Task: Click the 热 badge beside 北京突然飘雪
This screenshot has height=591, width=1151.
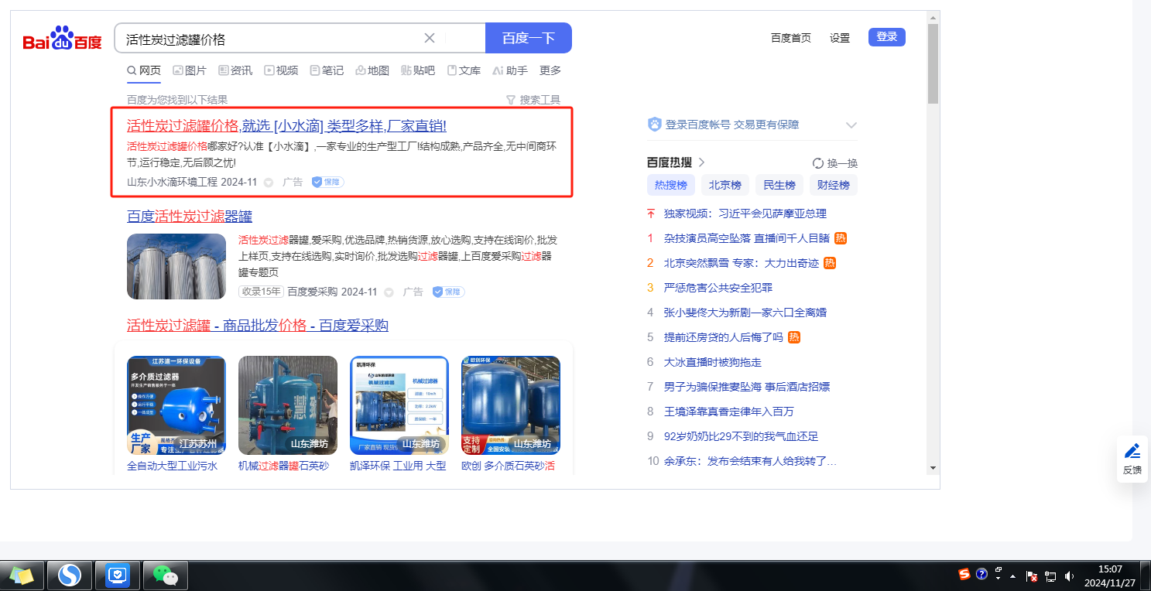Action: 830,263
